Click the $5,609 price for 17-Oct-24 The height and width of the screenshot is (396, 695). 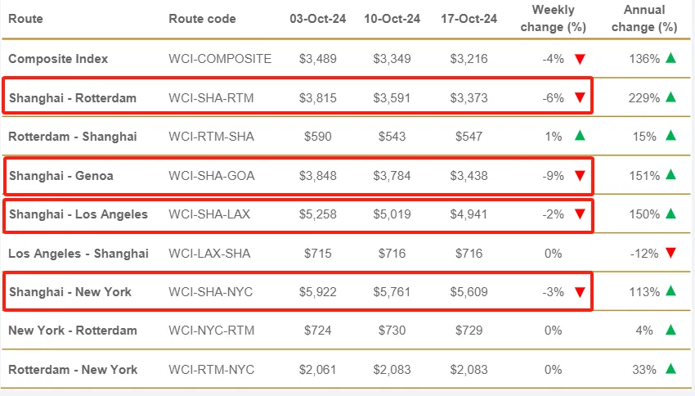pyautogui.click(x=469, y=292)
